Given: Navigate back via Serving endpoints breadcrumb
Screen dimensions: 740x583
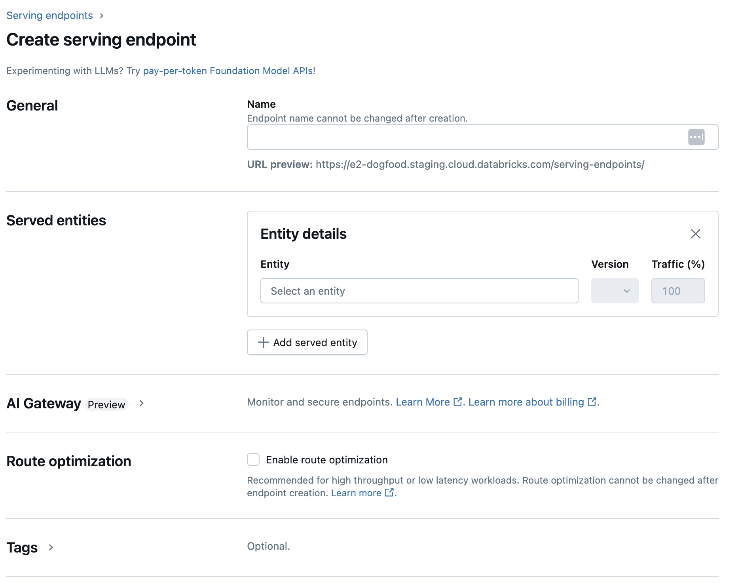Looking at the screenshot, I should click(49, 15).
